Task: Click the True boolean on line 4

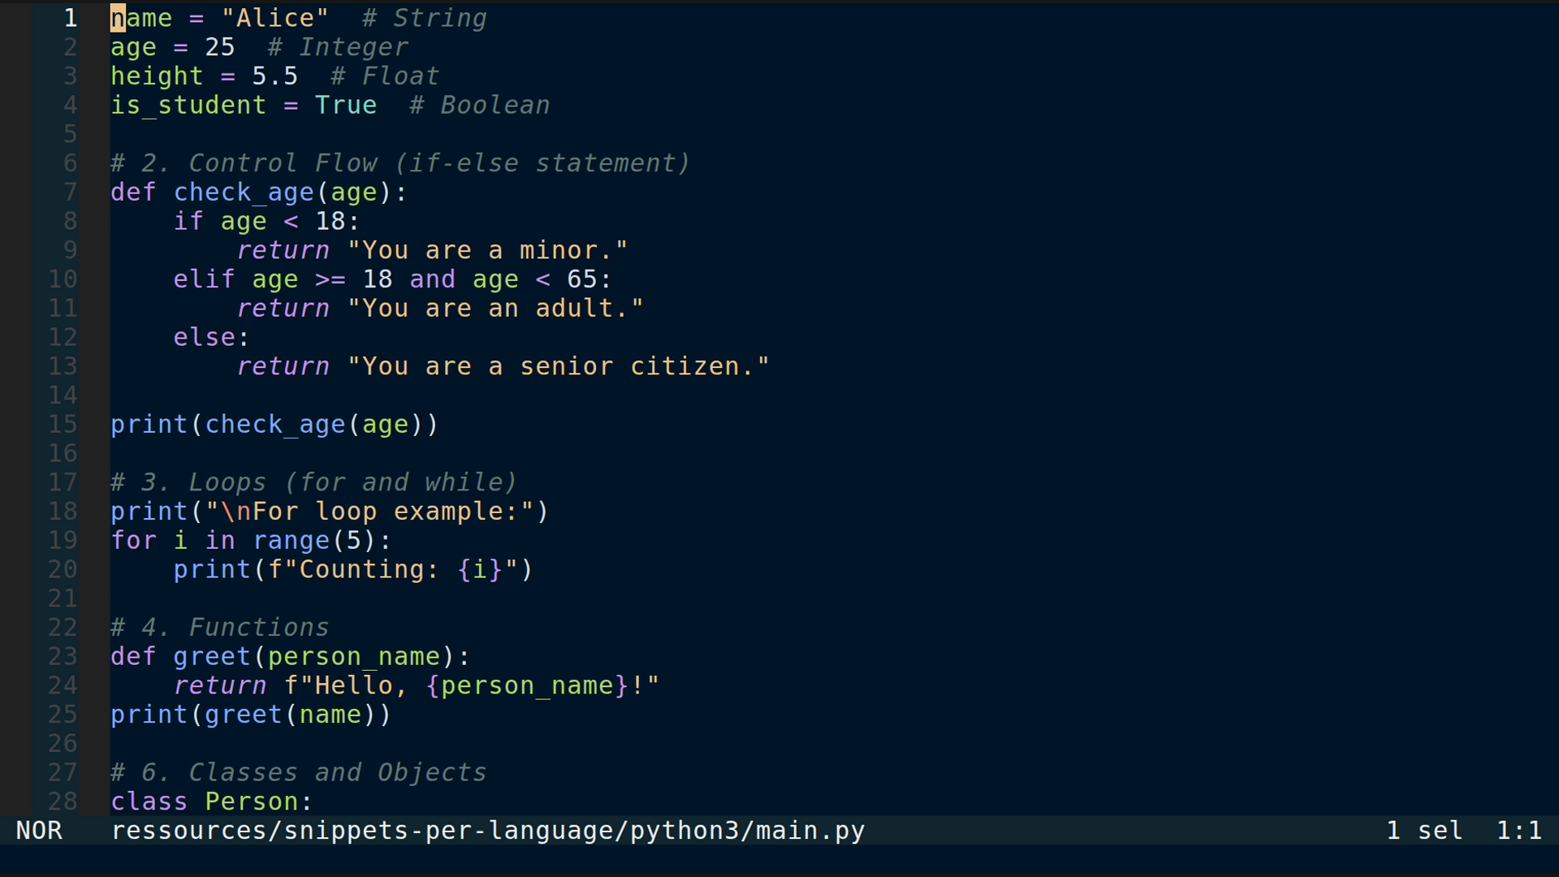Action: point(346,105)
